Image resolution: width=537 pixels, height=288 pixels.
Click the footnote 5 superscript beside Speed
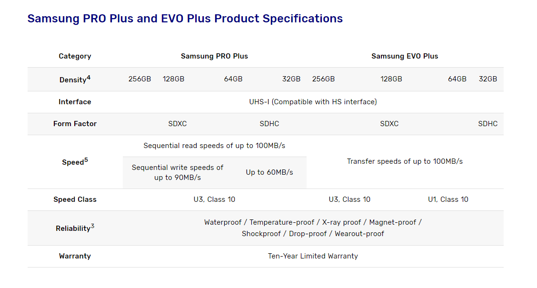coord(86,160)
